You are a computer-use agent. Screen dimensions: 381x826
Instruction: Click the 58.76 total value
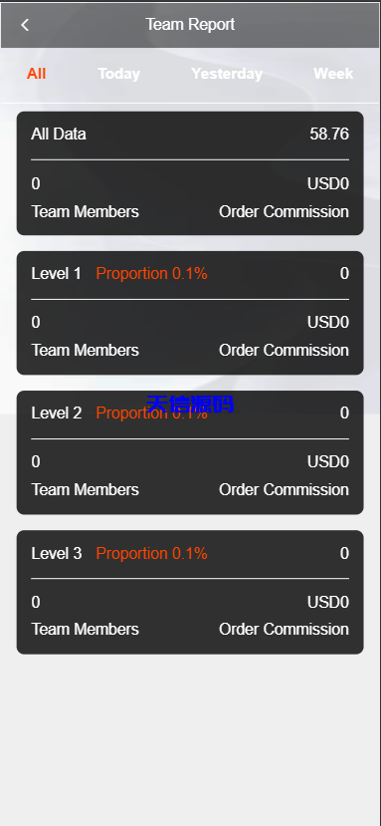329,134
